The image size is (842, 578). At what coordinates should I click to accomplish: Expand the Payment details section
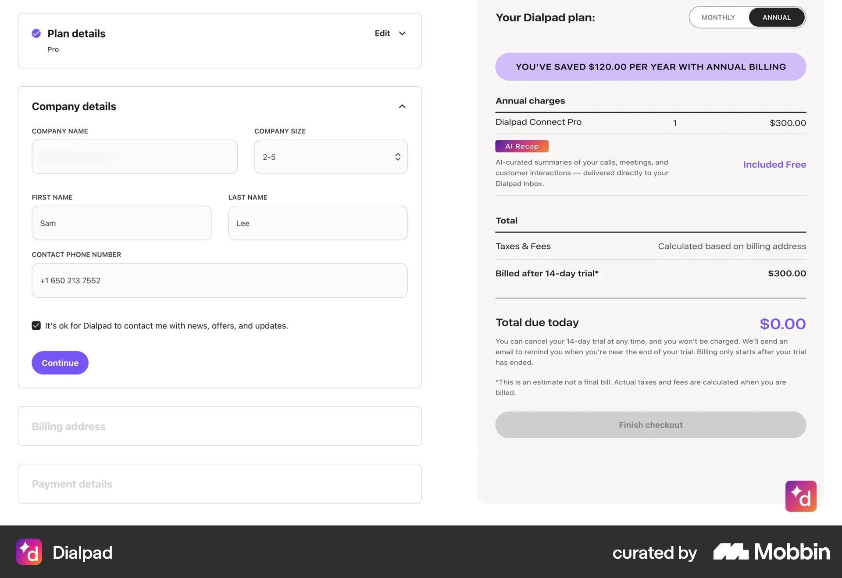point(219,483)
